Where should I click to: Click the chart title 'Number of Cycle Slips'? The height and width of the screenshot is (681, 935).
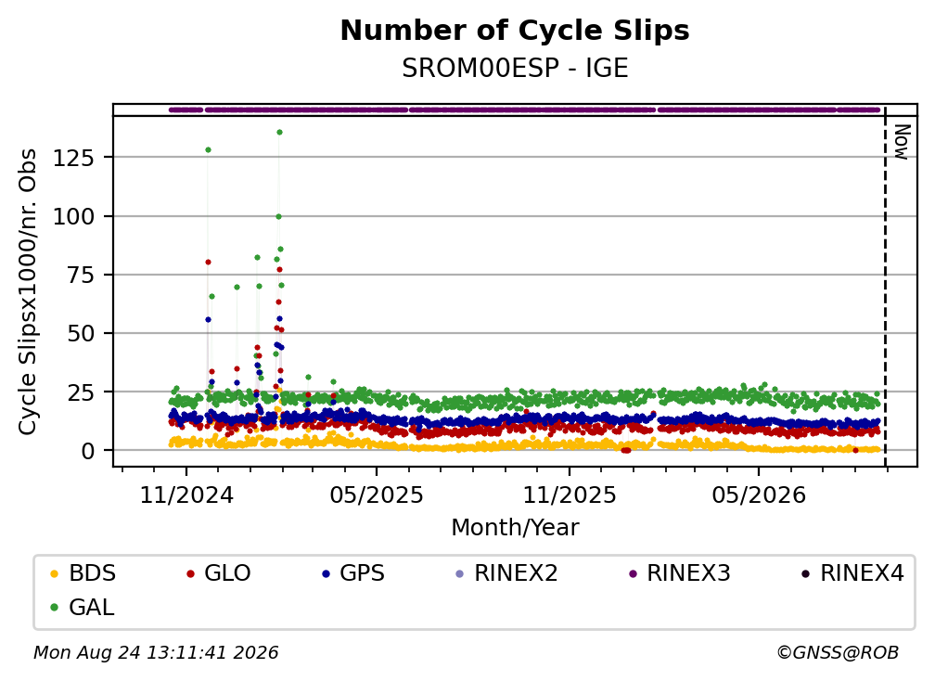515,31
